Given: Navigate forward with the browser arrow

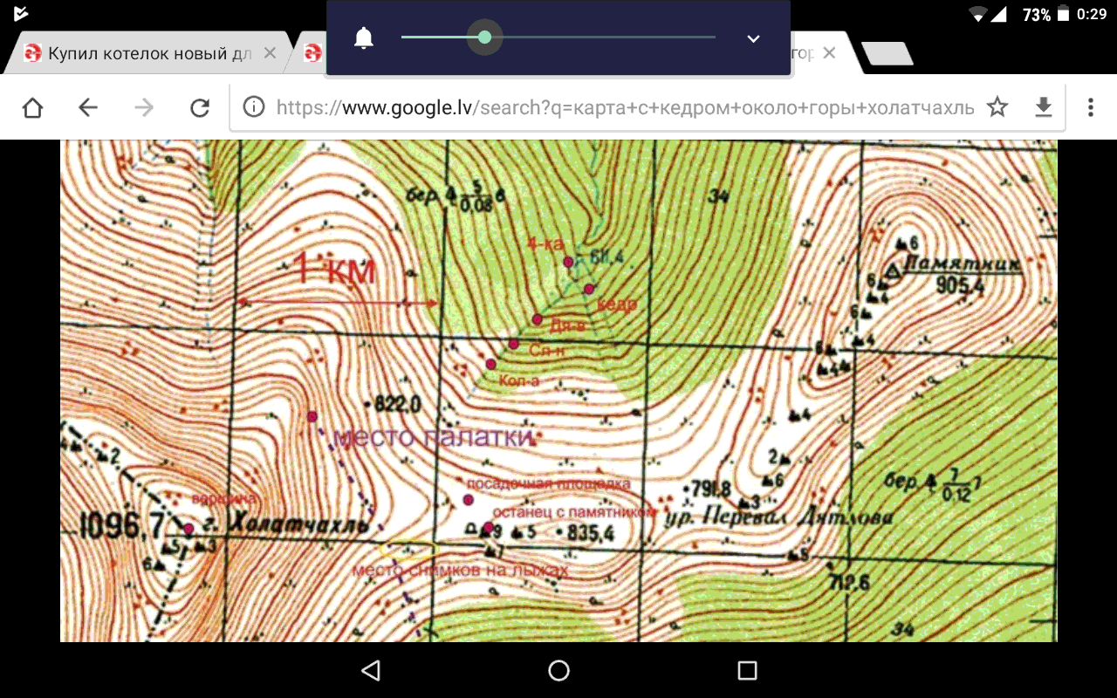Looking at the screenshot, I should click(144, 107).
